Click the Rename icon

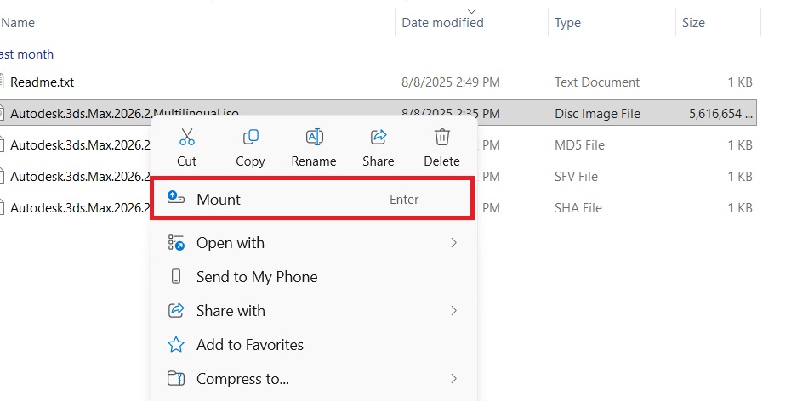(314, 137)
